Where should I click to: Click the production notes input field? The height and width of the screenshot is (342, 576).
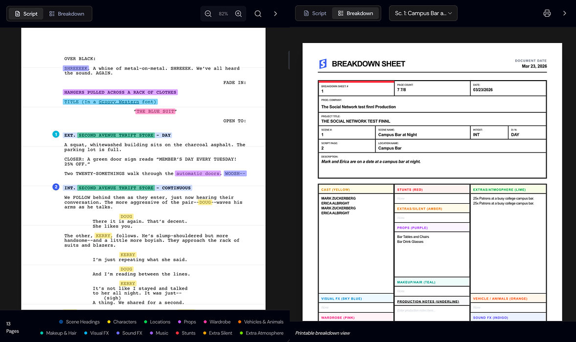pyautogui.click(x=431, y=311)
